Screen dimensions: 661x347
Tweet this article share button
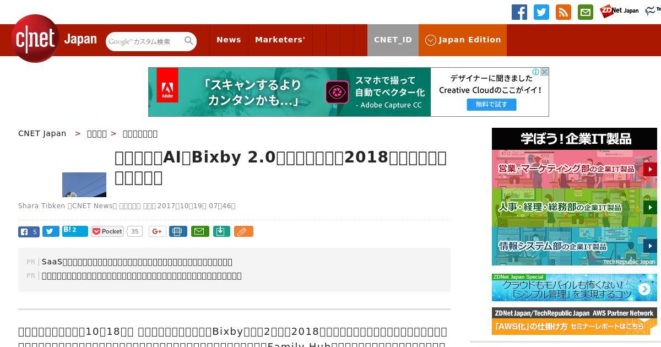[51, 232]
